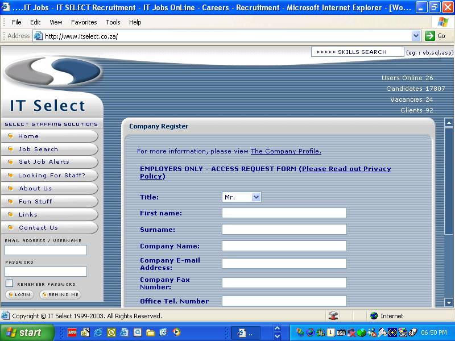The width and height of the screenshot is (455, 341).
Task: Click the blocked cookie privacy status icon
Action: (x=333, y=316)
